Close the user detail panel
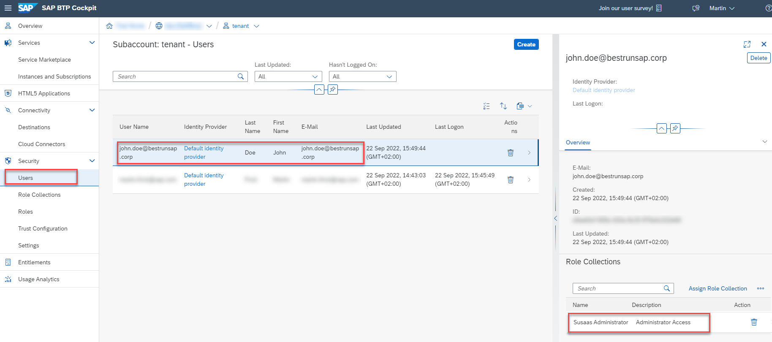772x342 pixels. click(x=764, y=44)
